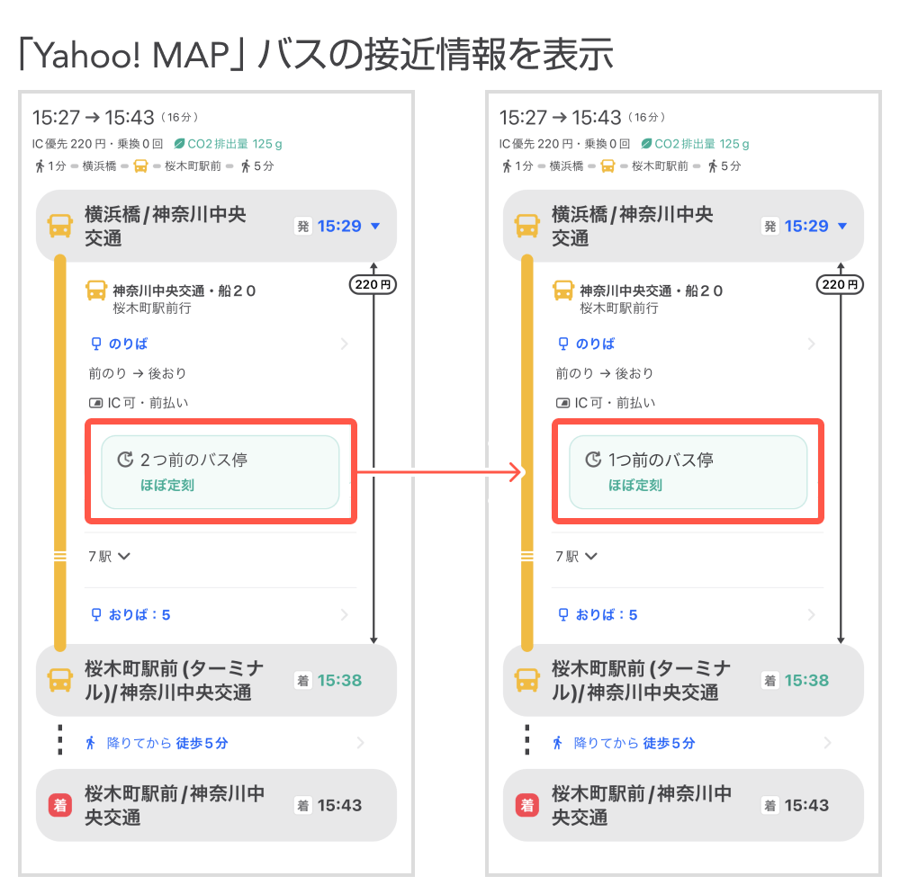Select CO2排出量 125g text in left panel
The height and width of the screenshot is (894, 900).
[x=235, y=144]
